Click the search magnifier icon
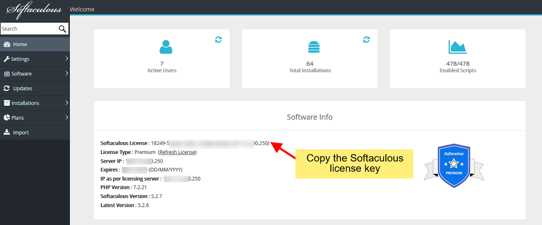The image size is (542, 225). tap(62, 29)
